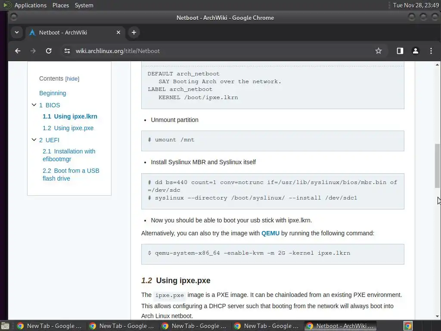Switch to third New Tab taskbar window
Viewport: 441px width, 331px height.
coord(194,326)
